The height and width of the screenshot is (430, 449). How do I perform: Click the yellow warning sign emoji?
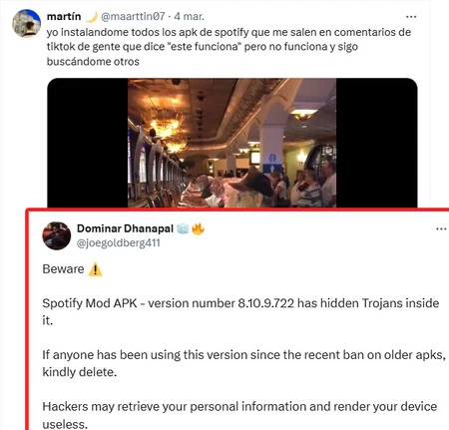pyautogui.click(x=95, y=269)
